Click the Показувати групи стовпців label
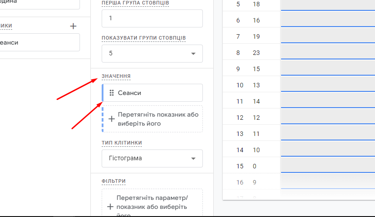The height and width of the screenshot is (217, 375). point(144,37)
